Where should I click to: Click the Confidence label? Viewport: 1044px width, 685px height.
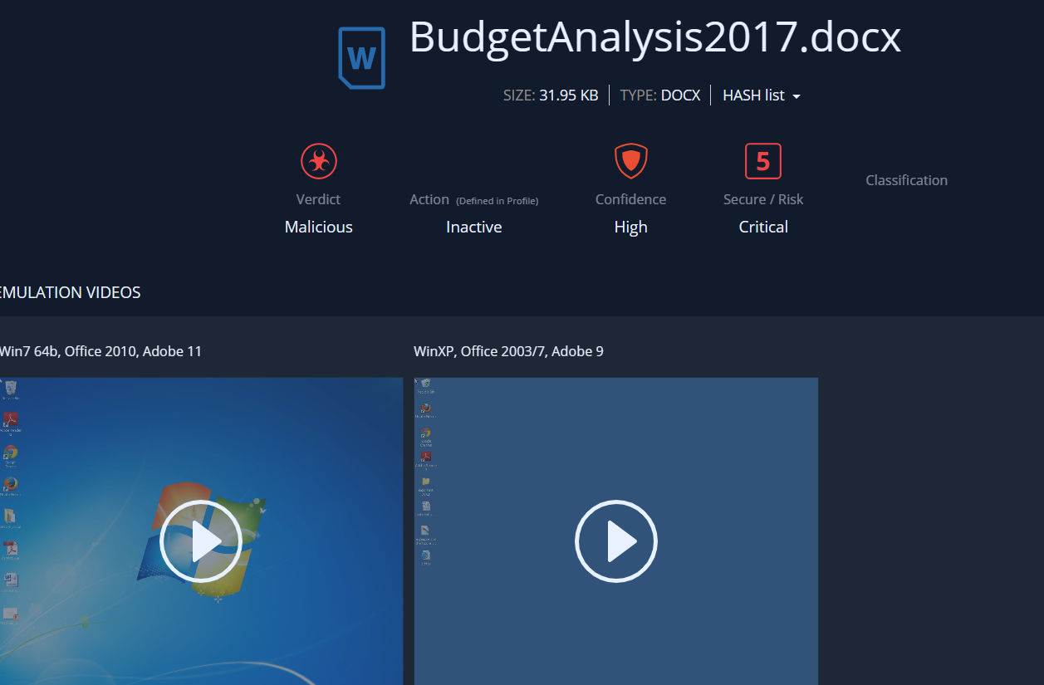631,199
